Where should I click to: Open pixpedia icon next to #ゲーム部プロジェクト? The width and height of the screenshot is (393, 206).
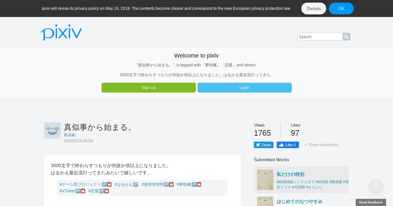coord(104,184)
